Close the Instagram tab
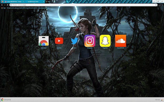This screenshot has width=164, height=102. pos(23,2)
